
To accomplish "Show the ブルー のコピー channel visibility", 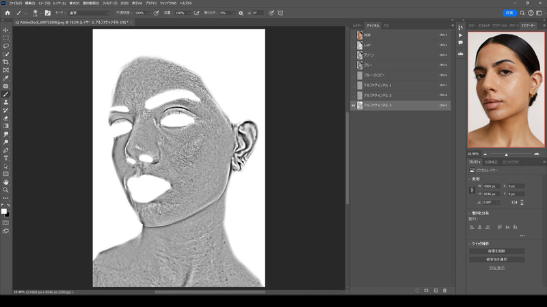I will tap(353, 75).
